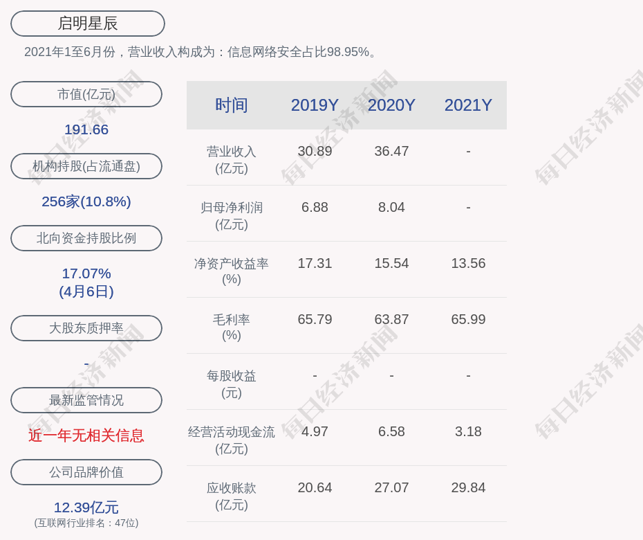
Task: Click the (4月6日) date text
Action: tap(86, 291)
